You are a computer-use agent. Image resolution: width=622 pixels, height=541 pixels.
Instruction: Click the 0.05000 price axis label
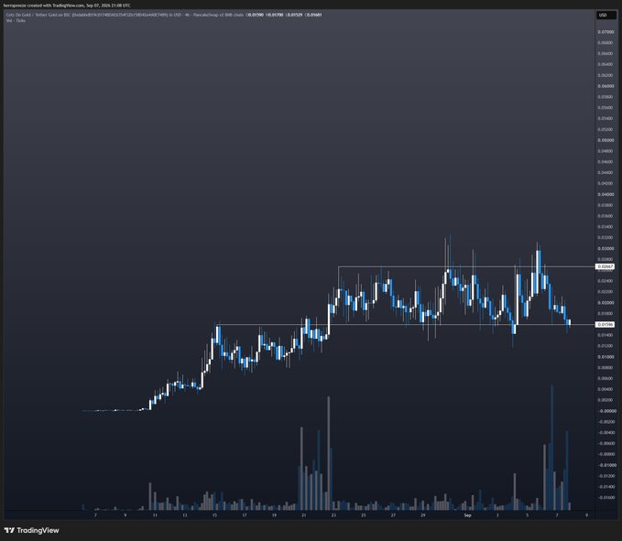click(x=606, y=140)
